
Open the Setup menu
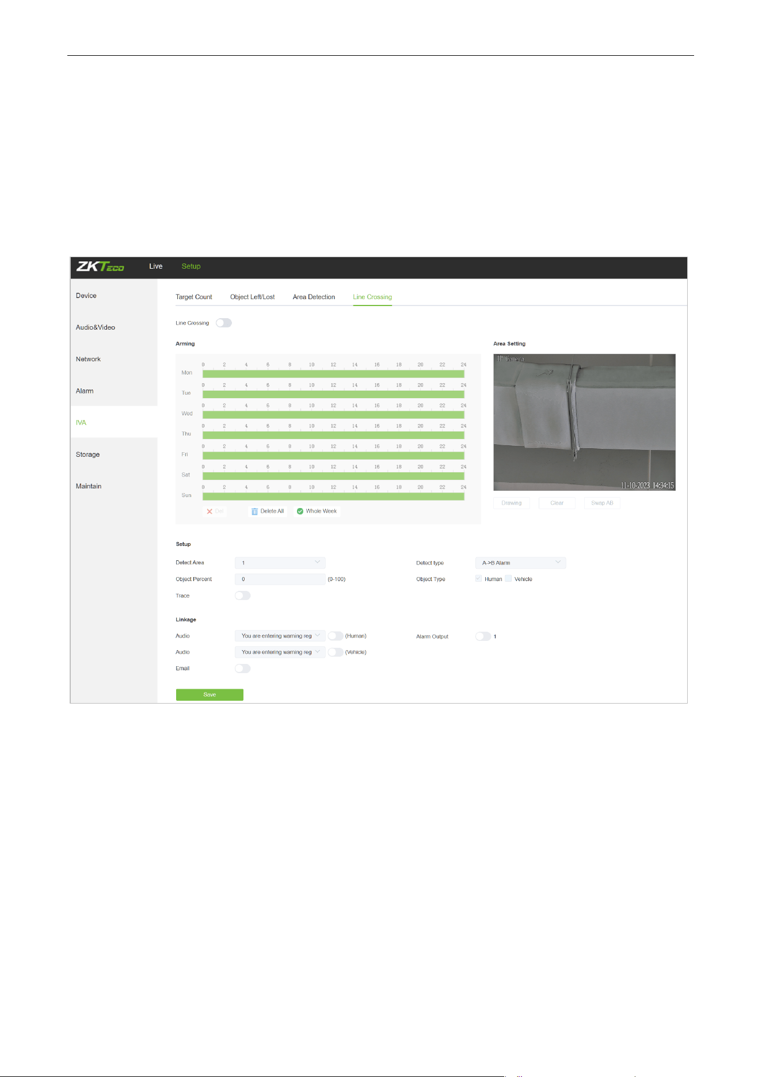(191, 266)
